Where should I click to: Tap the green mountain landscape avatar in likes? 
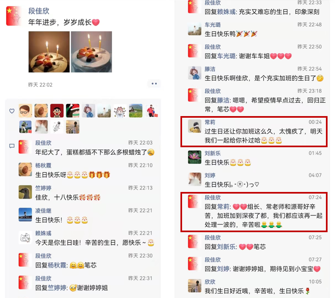(x=136, y=111)
